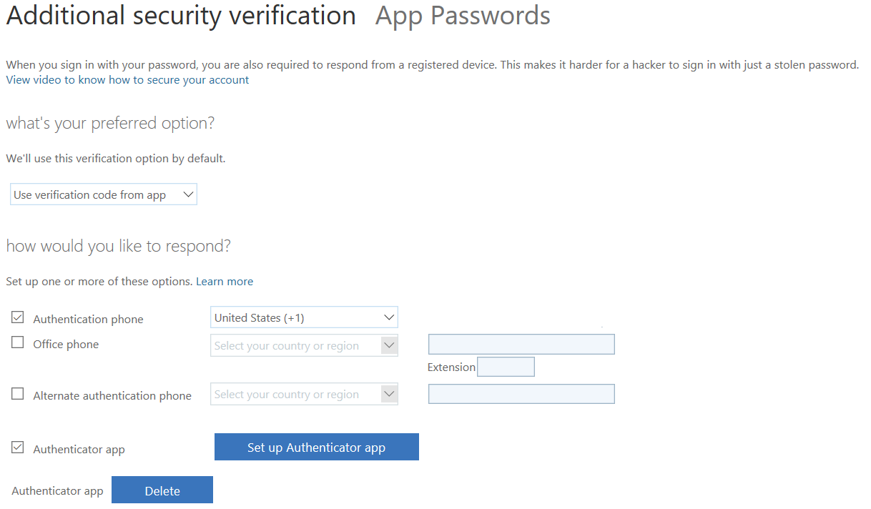
Task: Open the Office phone country or region dropdown
Action: point(304,345)
